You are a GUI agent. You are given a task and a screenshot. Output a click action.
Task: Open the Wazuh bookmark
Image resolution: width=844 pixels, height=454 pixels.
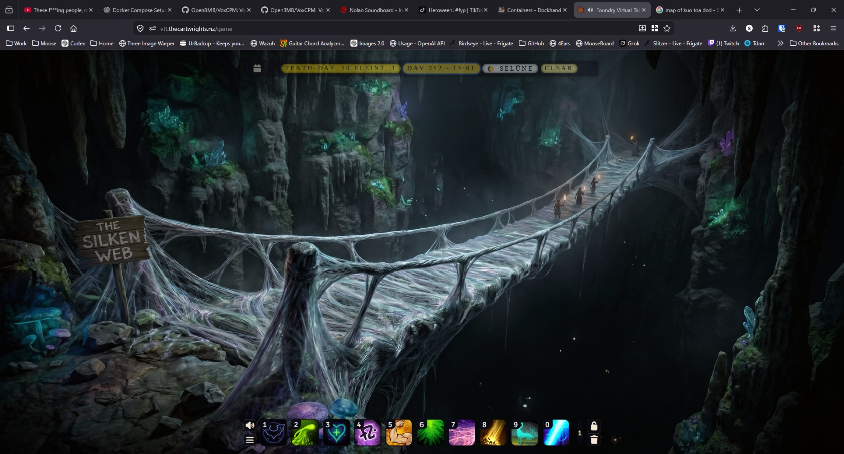[263, 43]
